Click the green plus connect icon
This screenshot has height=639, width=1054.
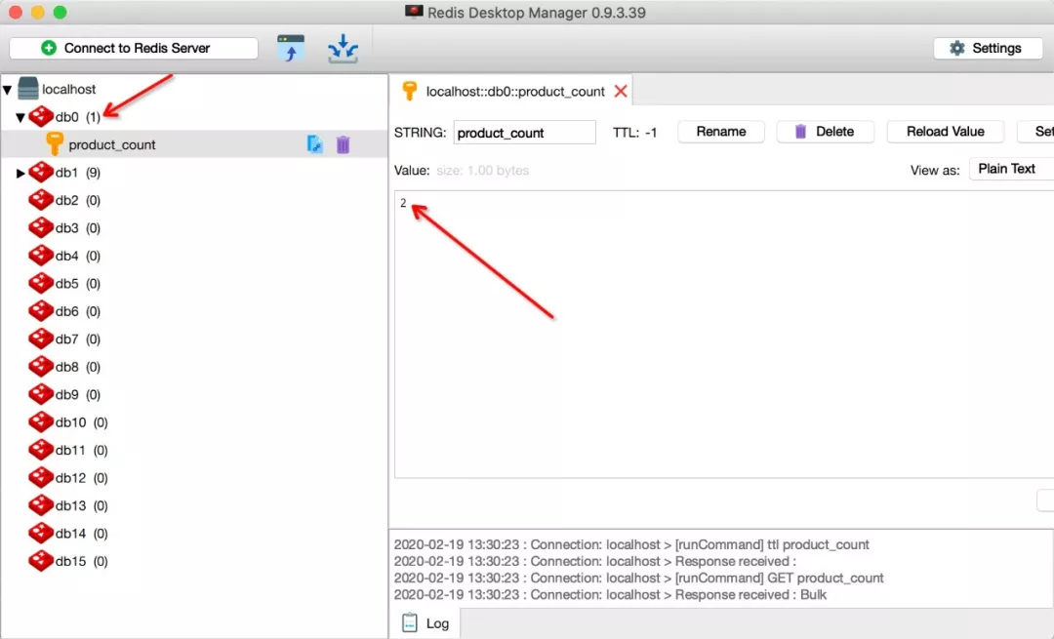tap(49, 48)
